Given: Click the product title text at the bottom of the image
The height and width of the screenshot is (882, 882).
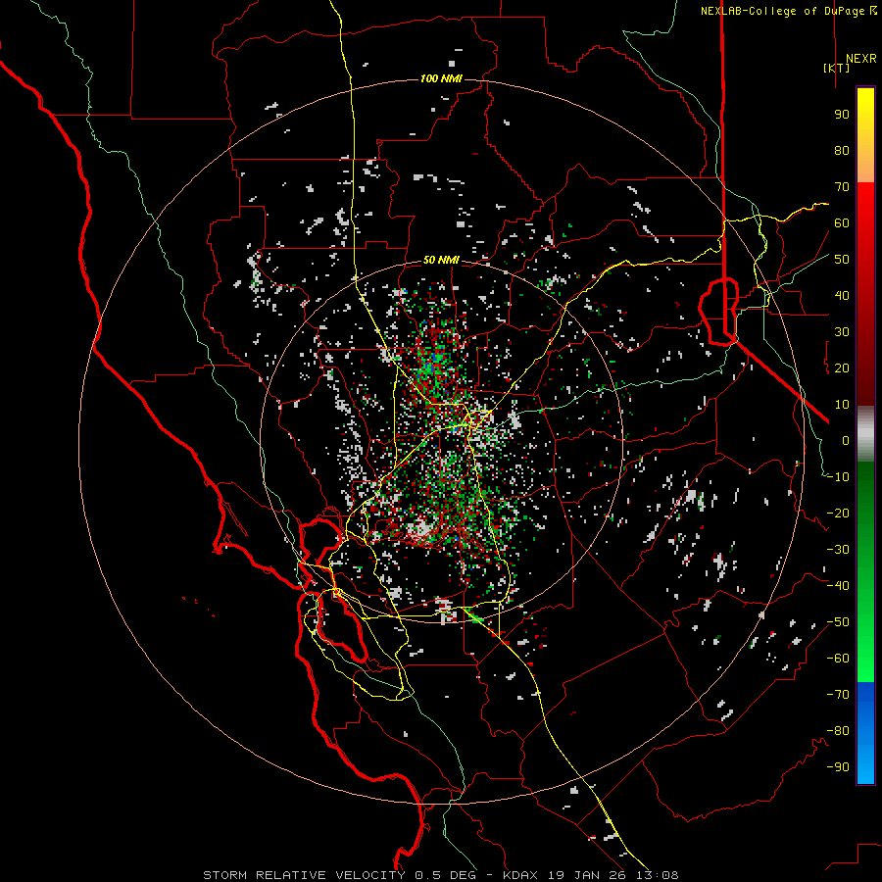Looking at the screenshot, I should 441,875.
